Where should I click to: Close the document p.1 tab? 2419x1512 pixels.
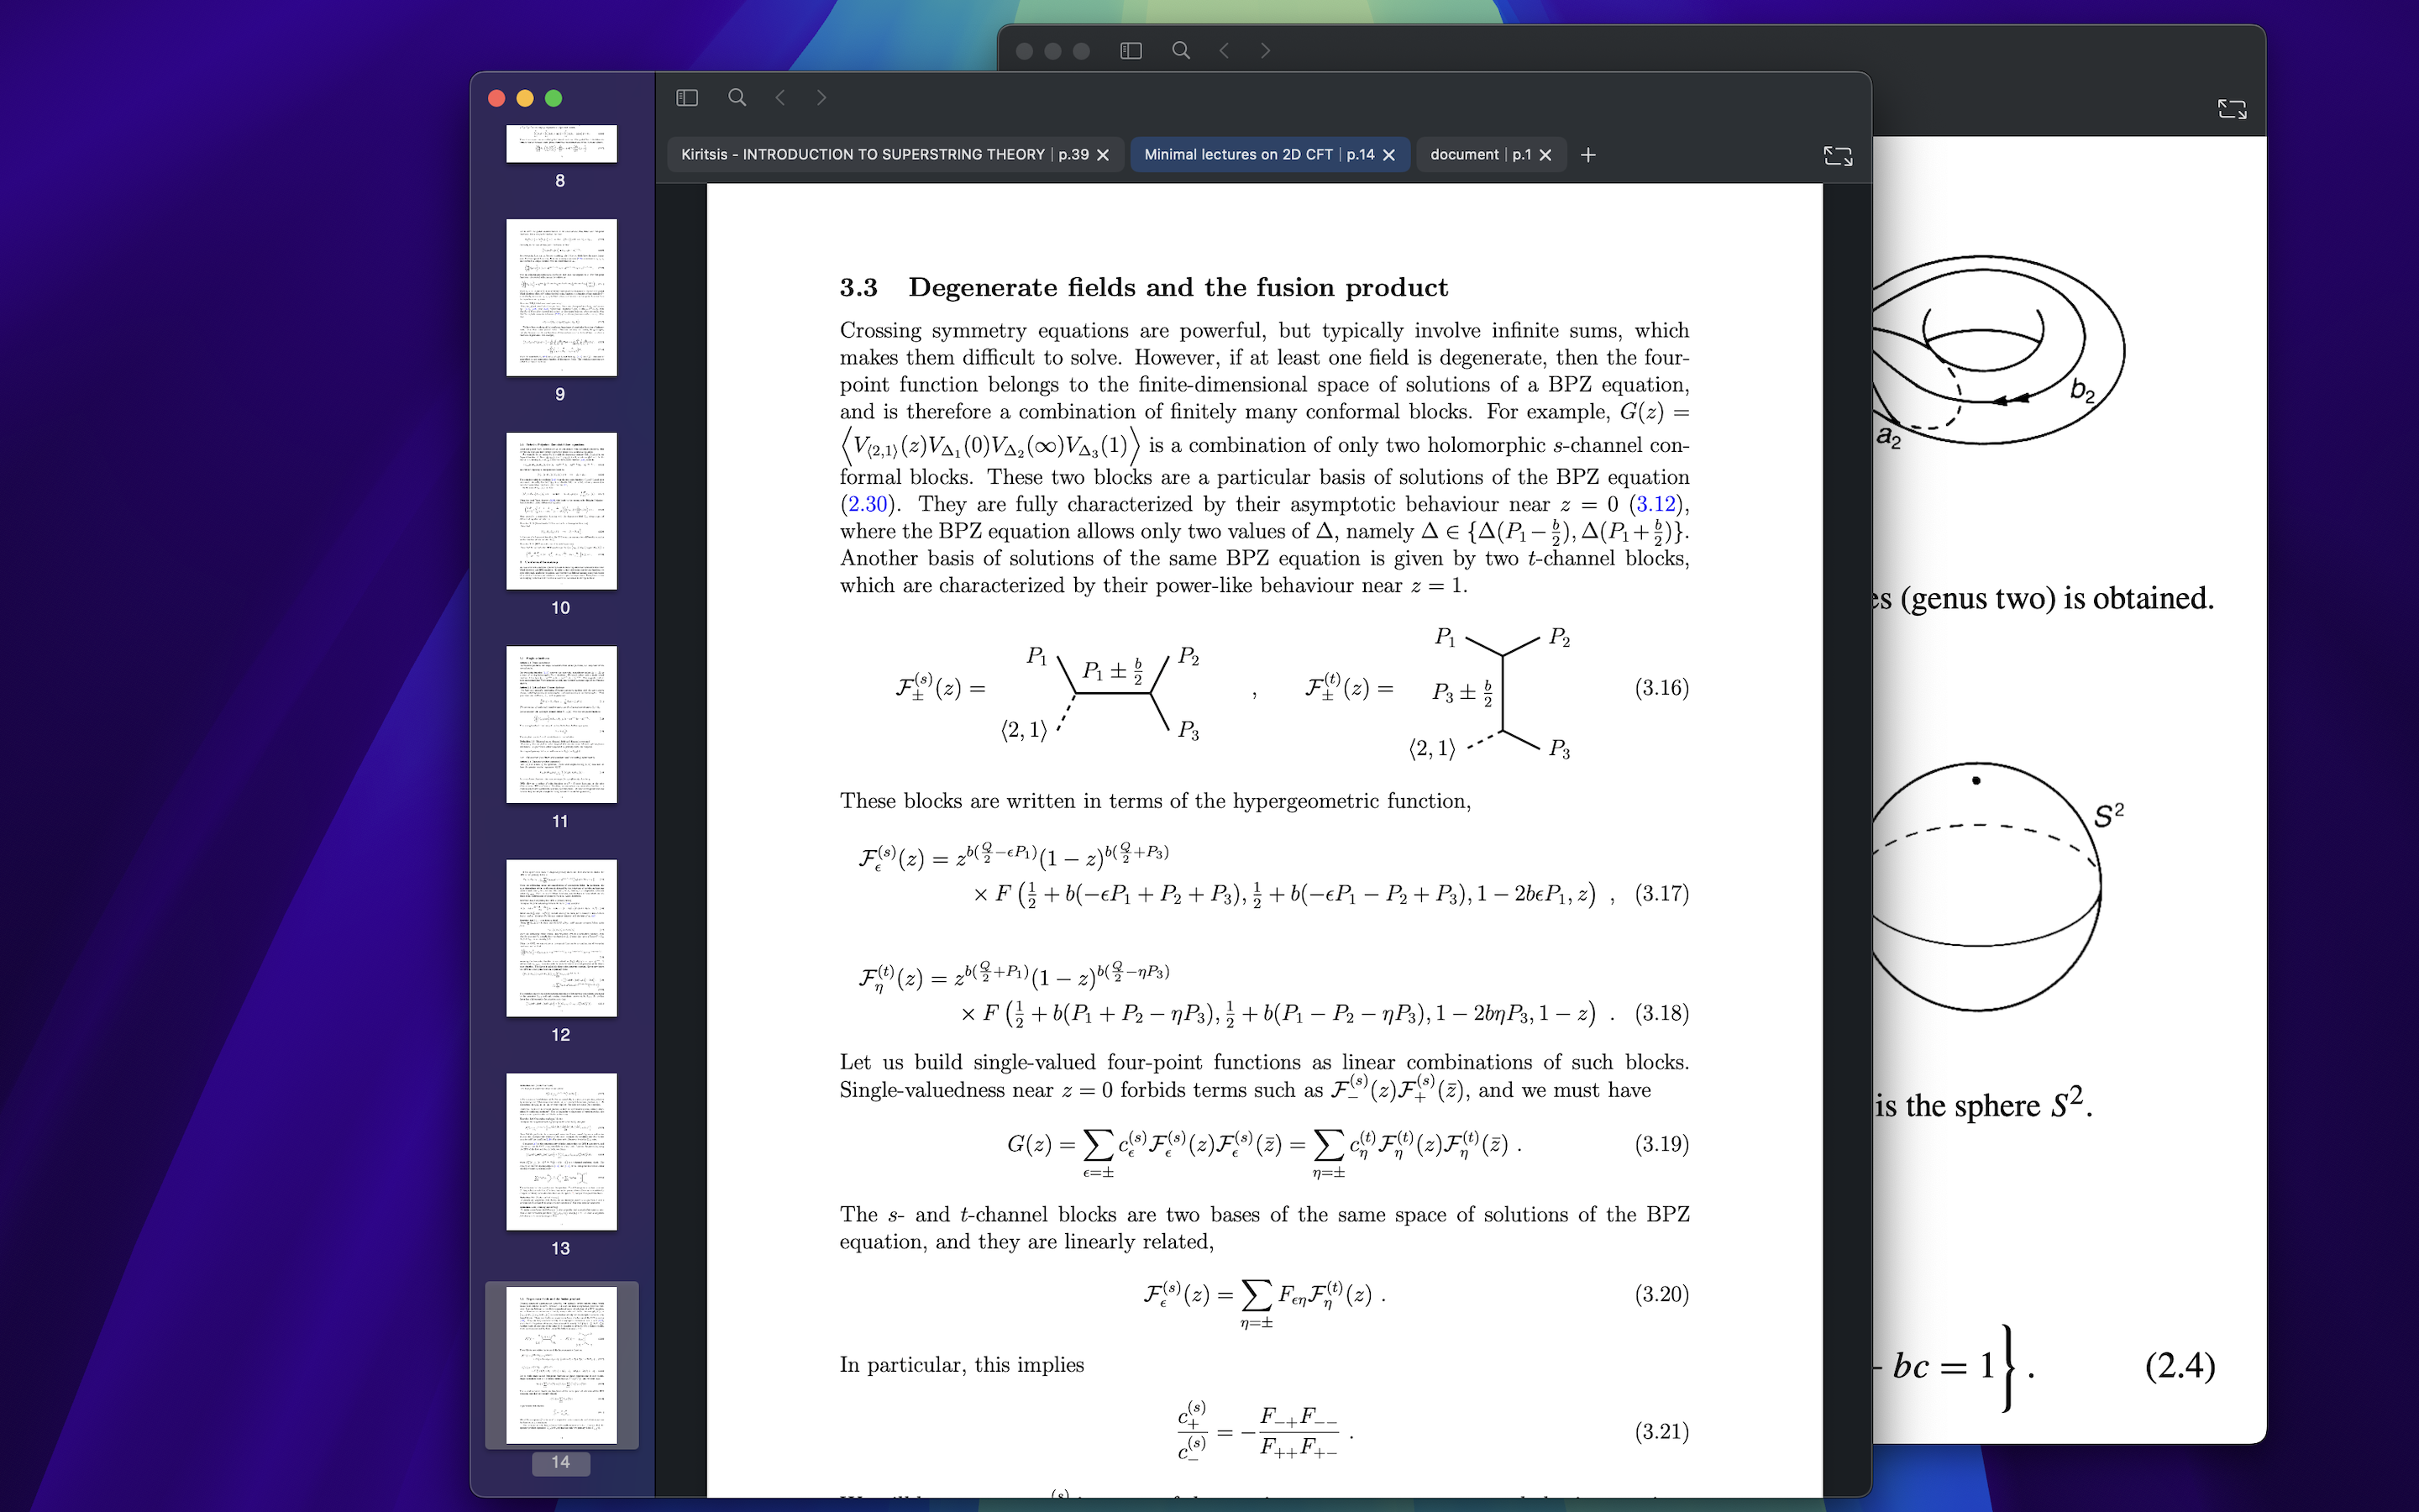pyautogui.click(x=1545, y=155)
